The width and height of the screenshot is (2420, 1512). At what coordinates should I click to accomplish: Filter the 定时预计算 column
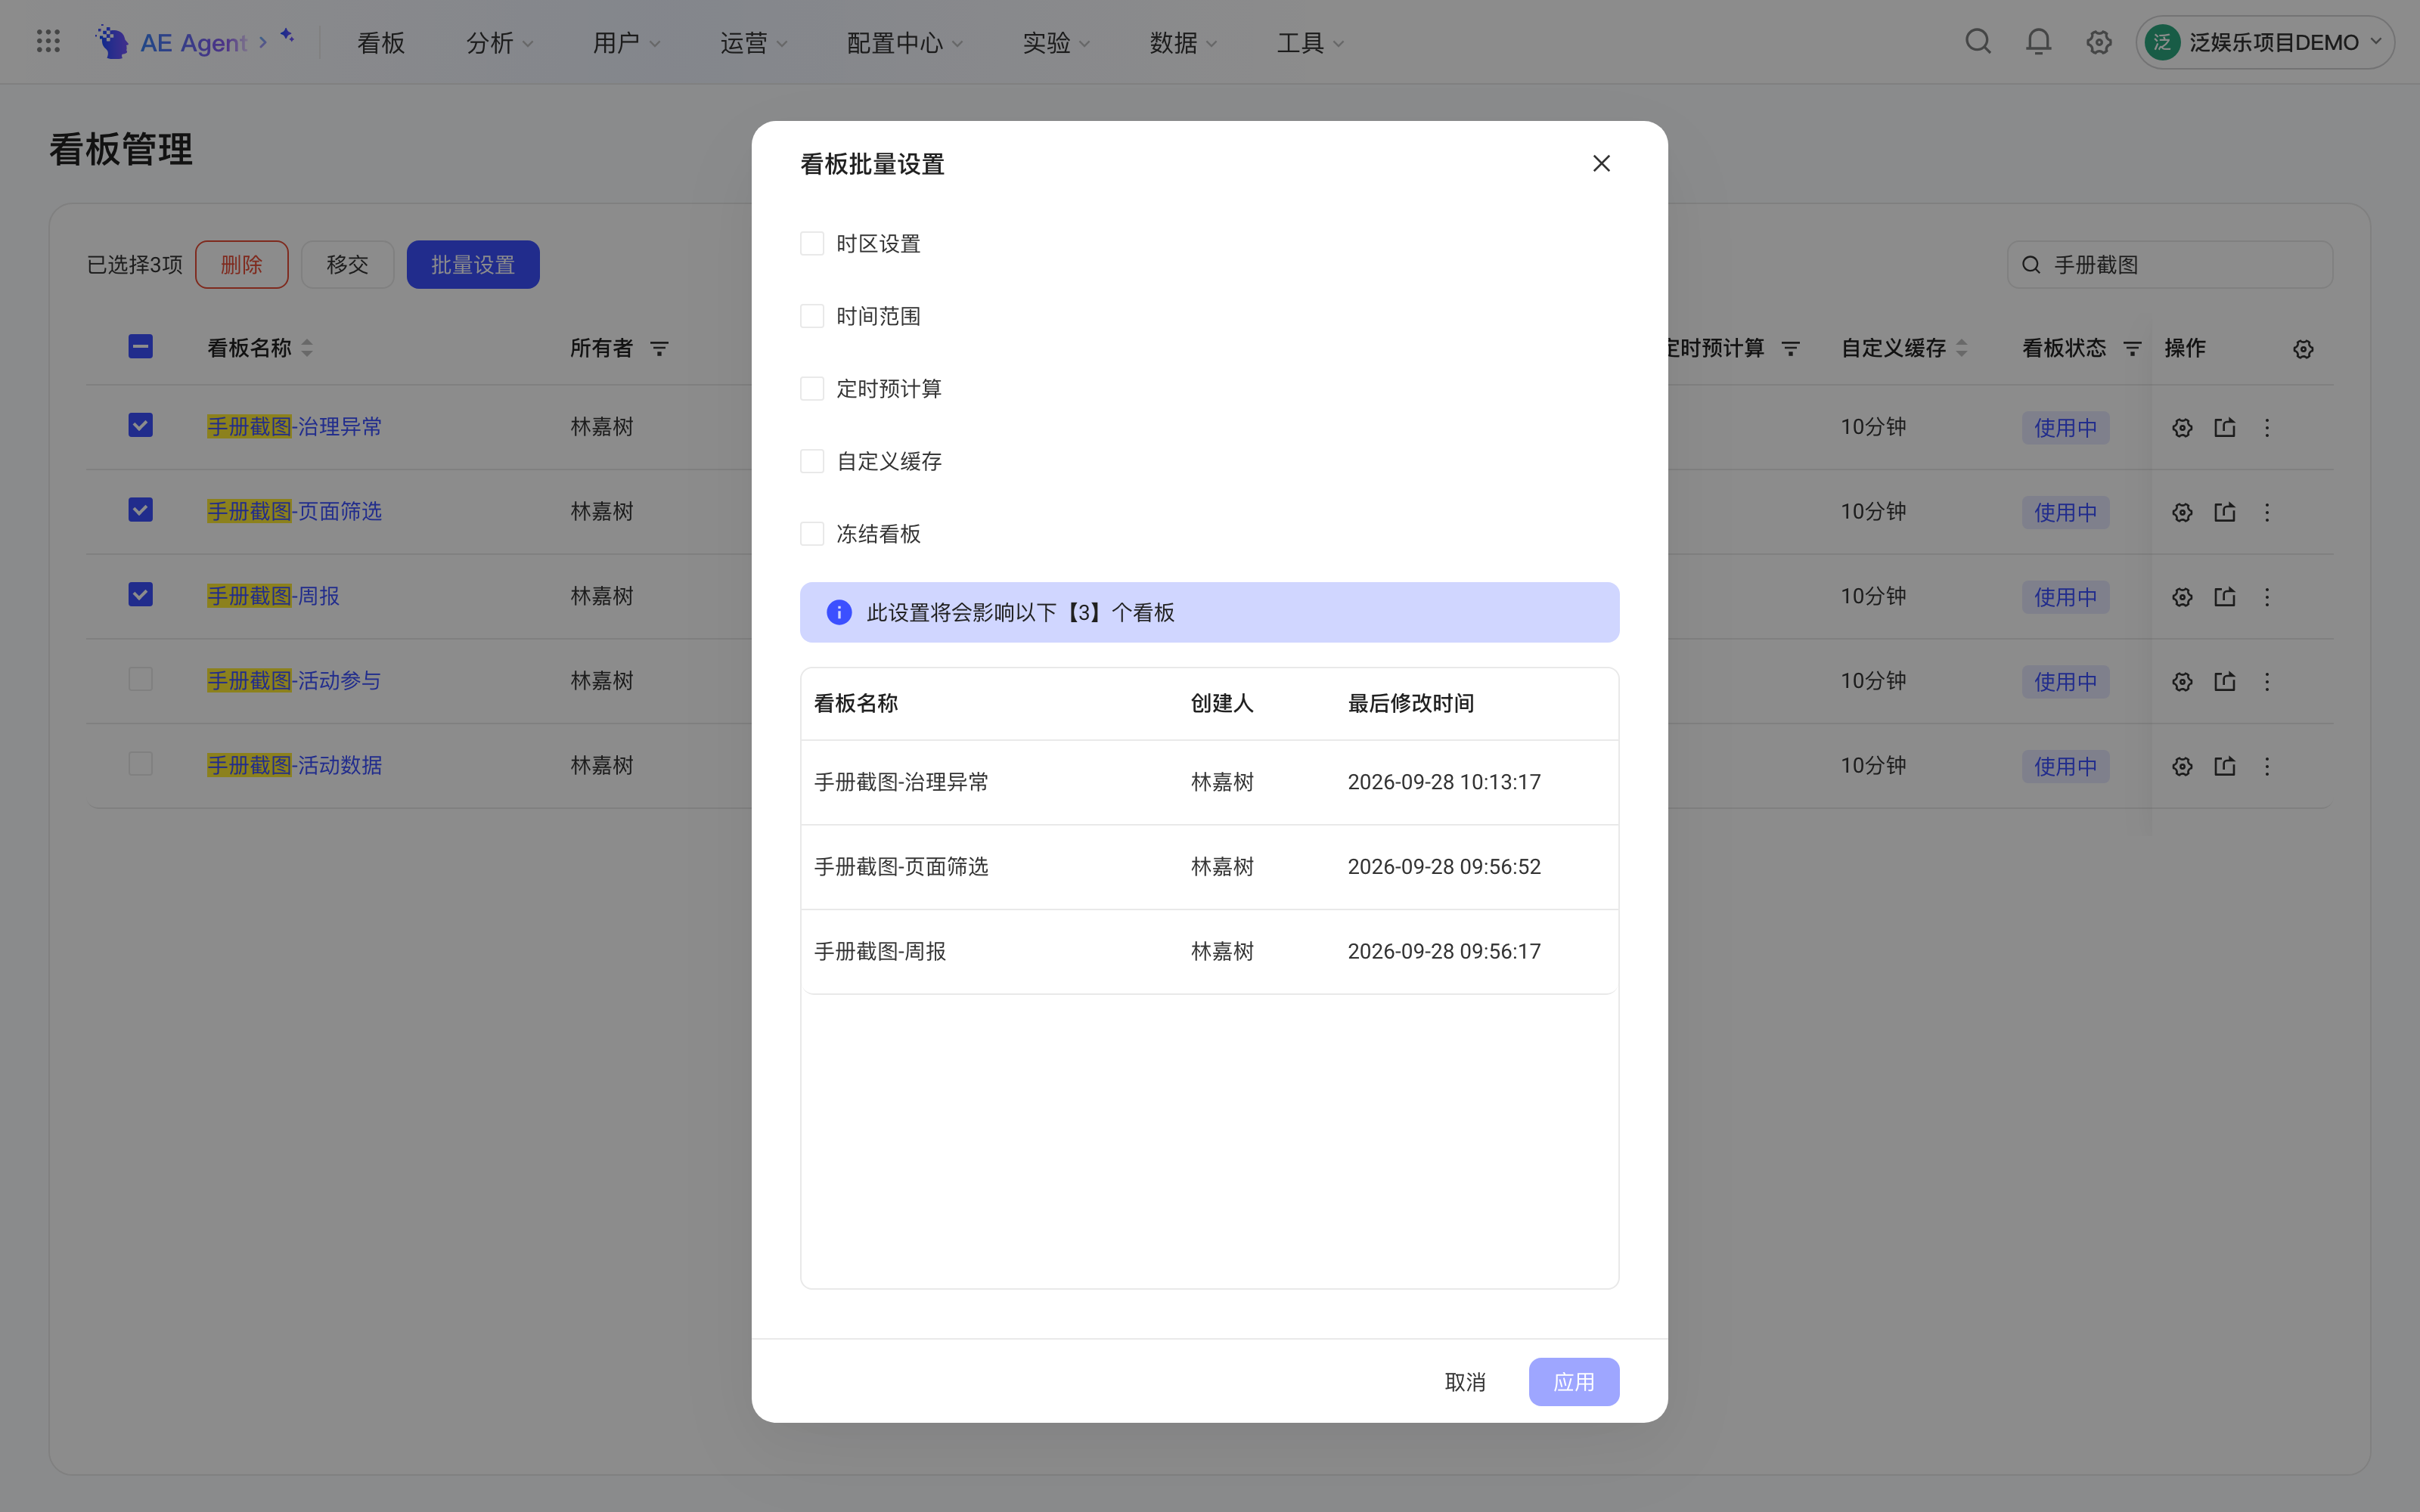tap(1791, 349)
